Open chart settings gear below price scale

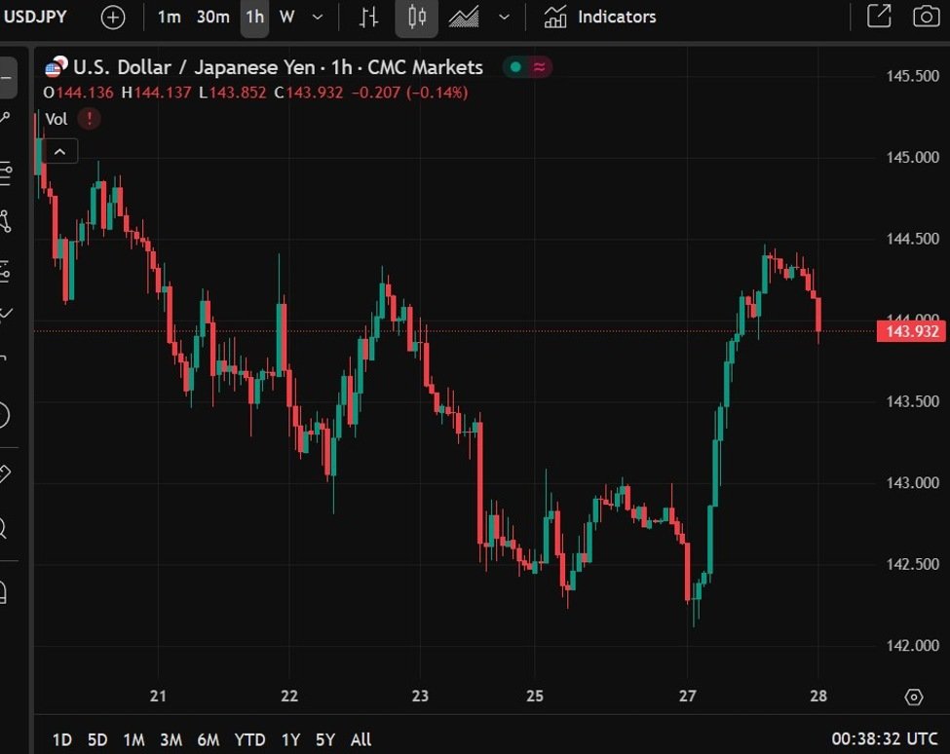[x=913, y=697]
